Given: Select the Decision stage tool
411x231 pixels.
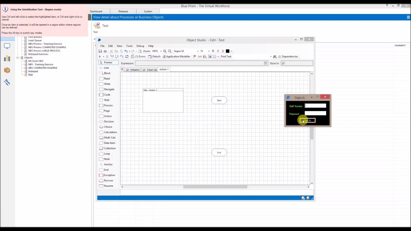Looking at the screenshot, I should [x=106, y=122].
